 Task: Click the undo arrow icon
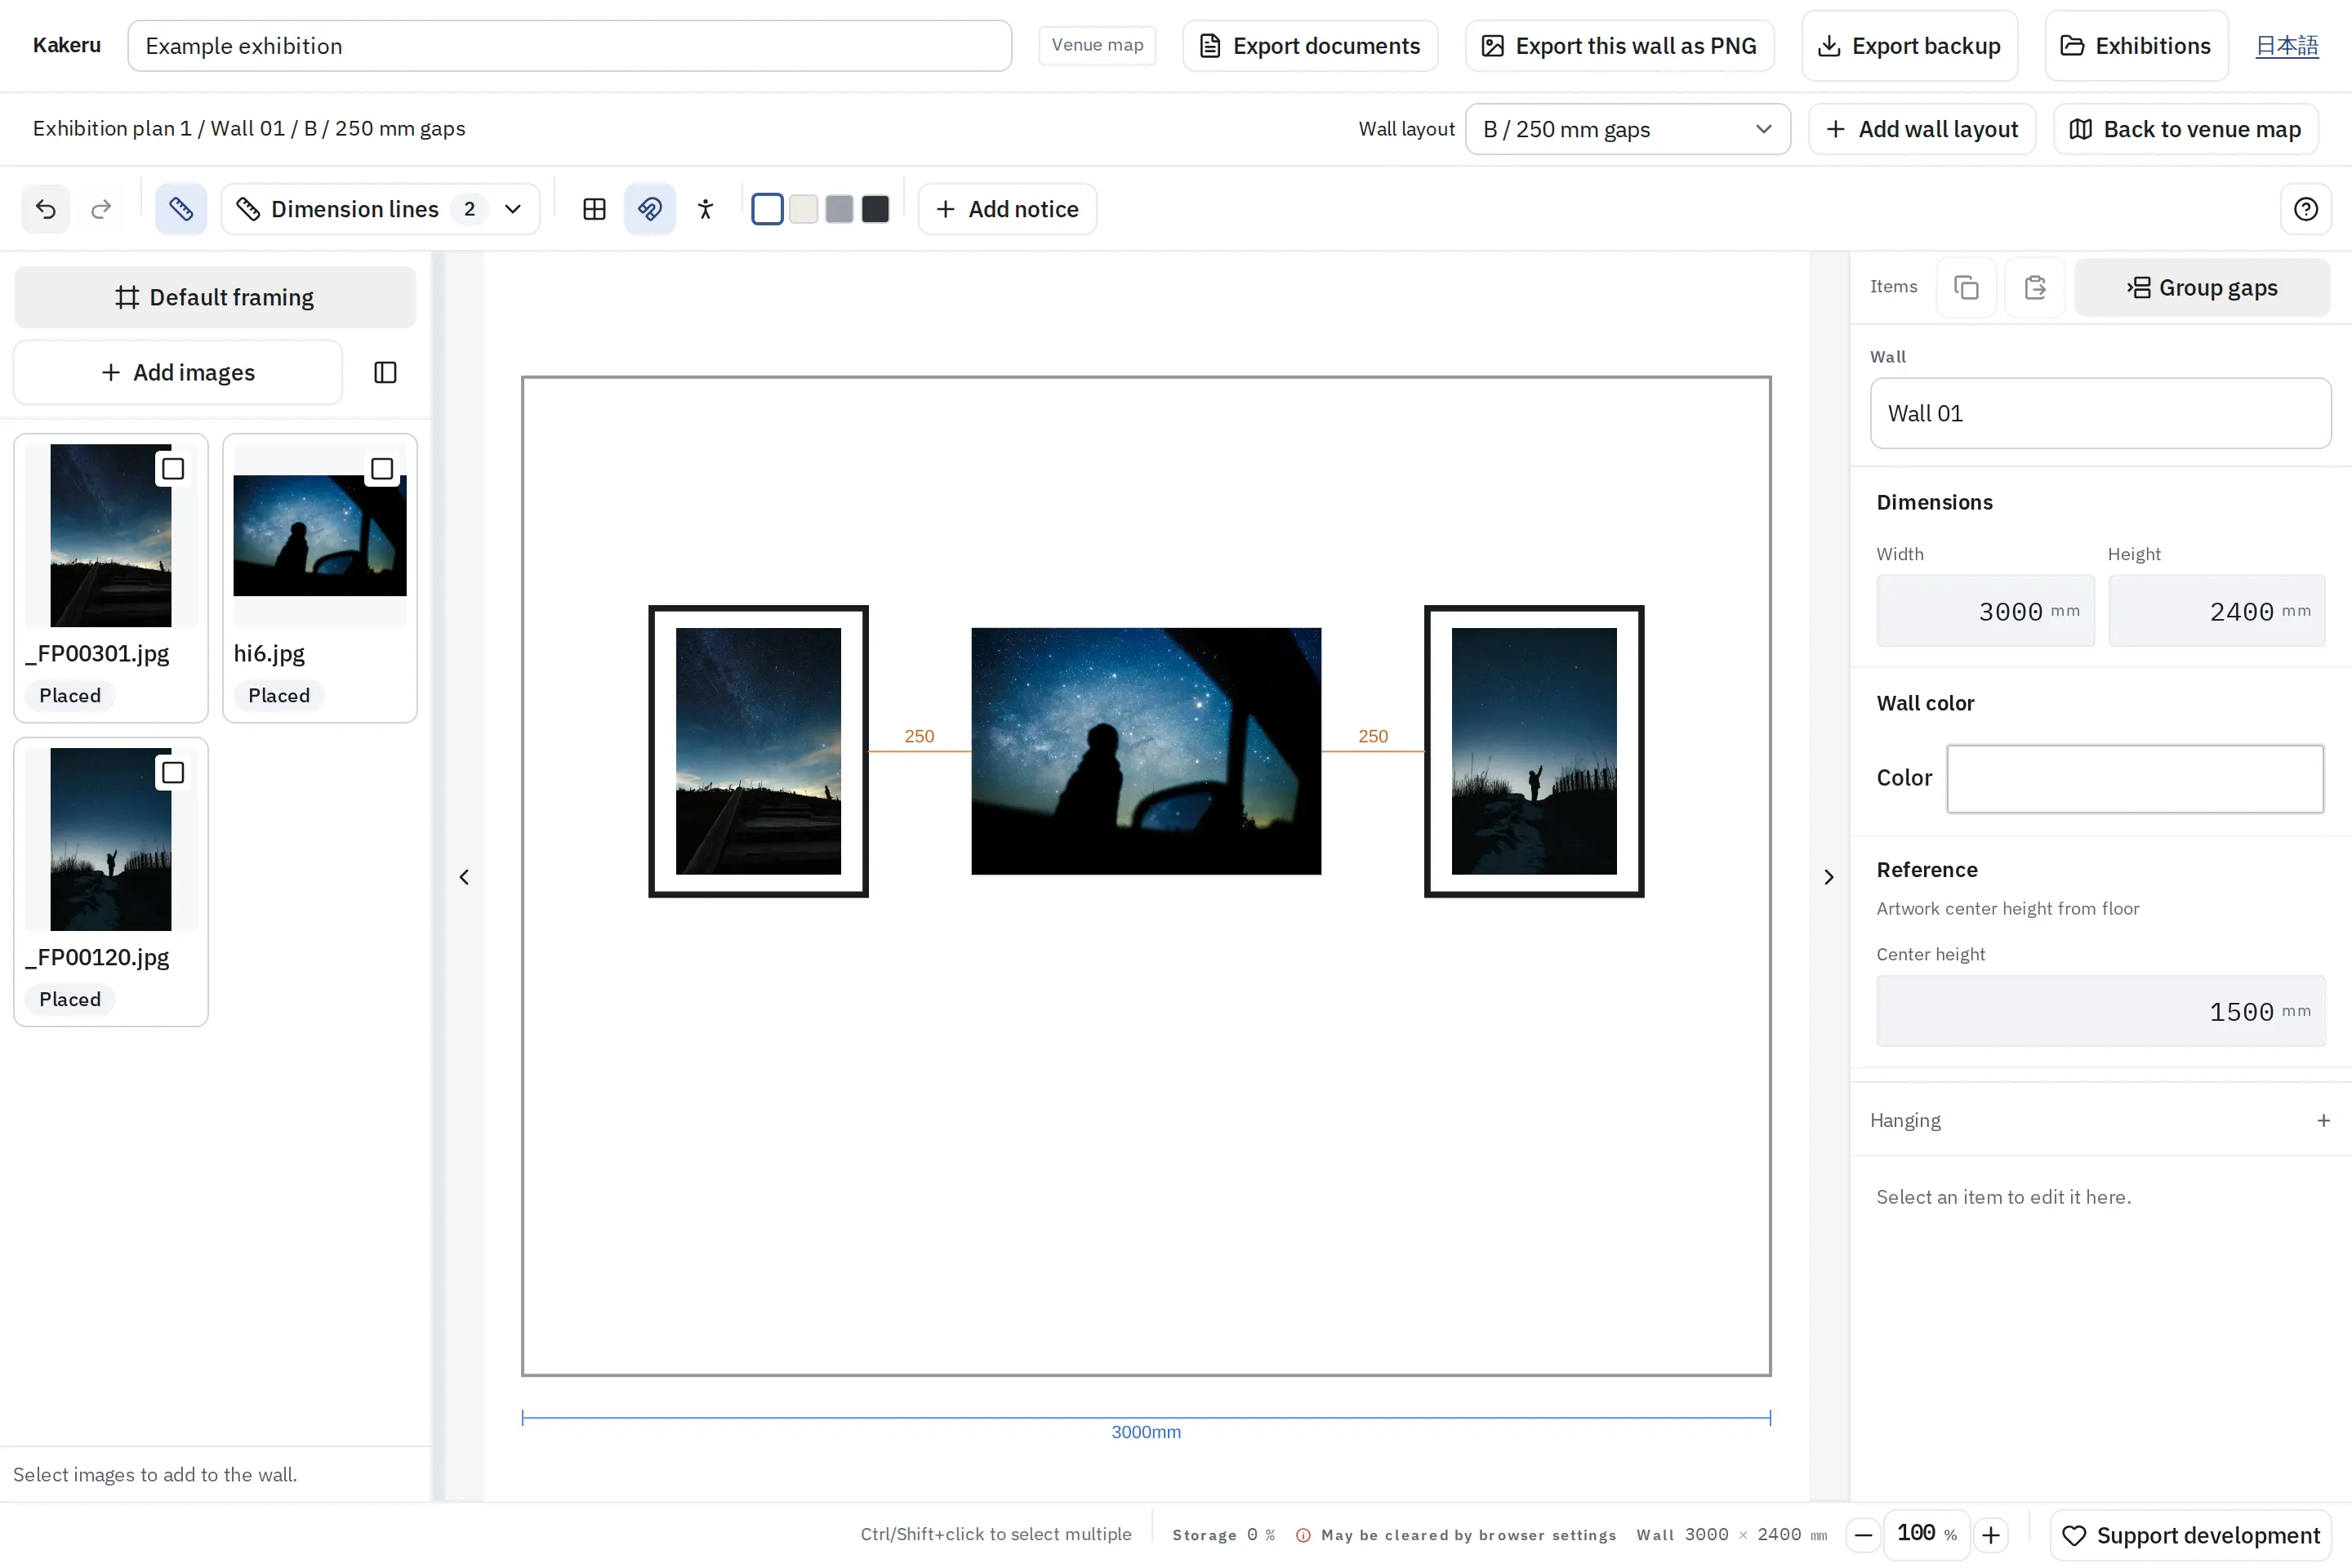point(46,209)
